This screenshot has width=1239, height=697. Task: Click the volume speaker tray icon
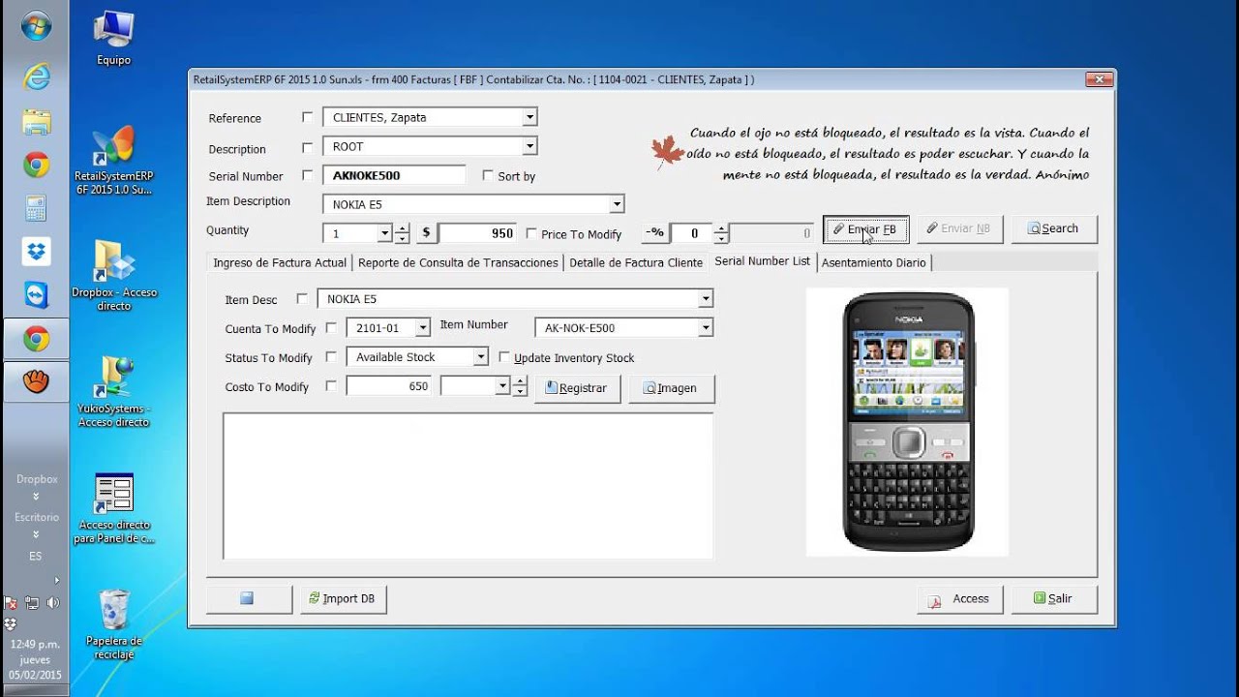click(53, 602)
